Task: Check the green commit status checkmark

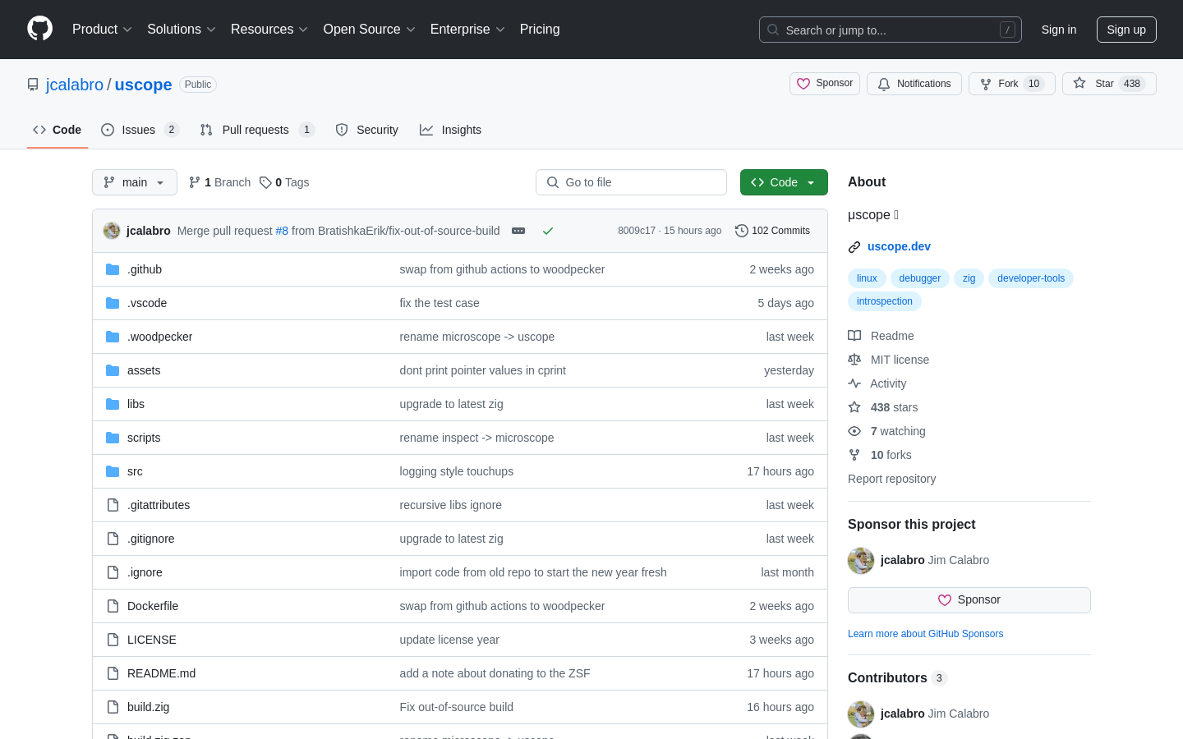Action: pyautogui.click(x=548, y=231)
